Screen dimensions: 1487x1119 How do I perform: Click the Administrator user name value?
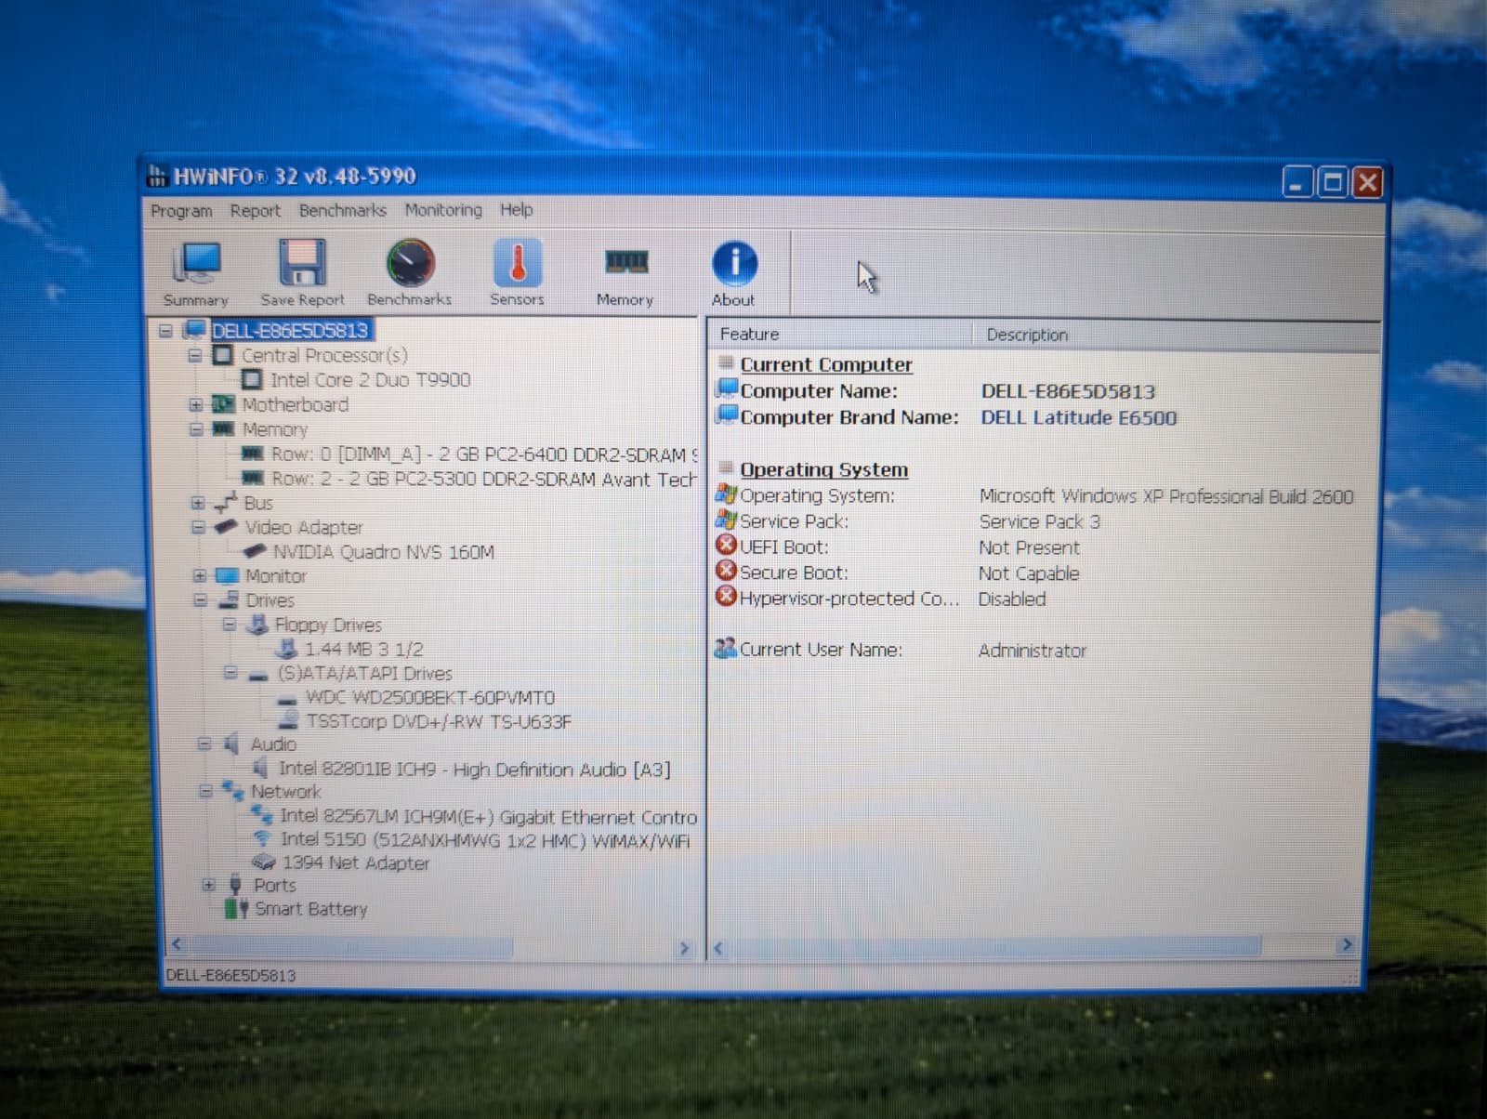pos(1032,651)
